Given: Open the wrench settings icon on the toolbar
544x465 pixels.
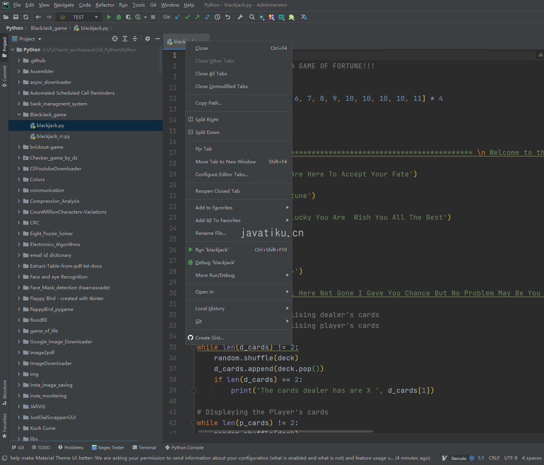Looking at the screenshot, I should coord(240,17).
